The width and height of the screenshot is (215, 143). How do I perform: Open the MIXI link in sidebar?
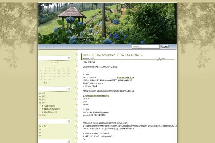click(44, 126)
